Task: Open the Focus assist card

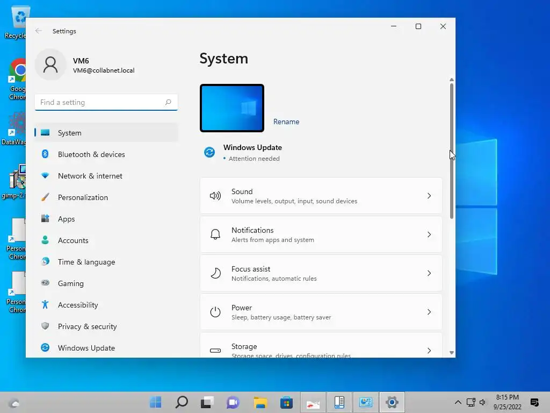Action: [x=321, y=273]
